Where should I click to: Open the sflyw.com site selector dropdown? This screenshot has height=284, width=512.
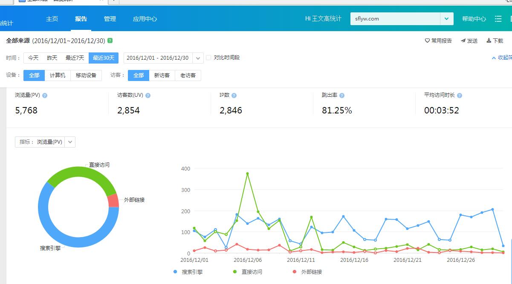click(x=446, y=19)
